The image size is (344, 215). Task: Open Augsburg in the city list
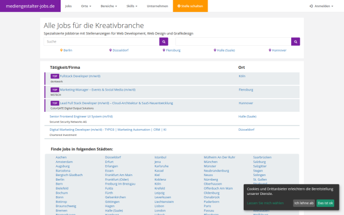(x=62, y=166)
